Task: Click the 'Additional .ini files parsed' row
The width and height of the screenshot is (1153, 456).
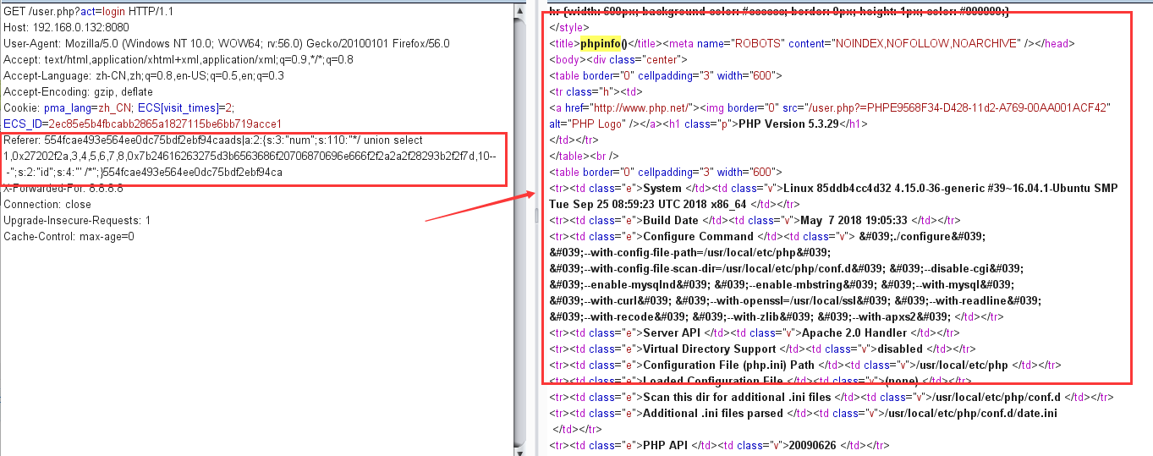Action: tap(804, 414)
